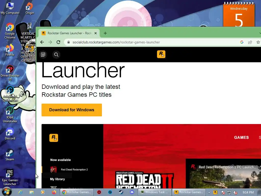261x196 pixels.
Task: Select the Rockstar Games Launcher browser tab
Action: (69, 33)
